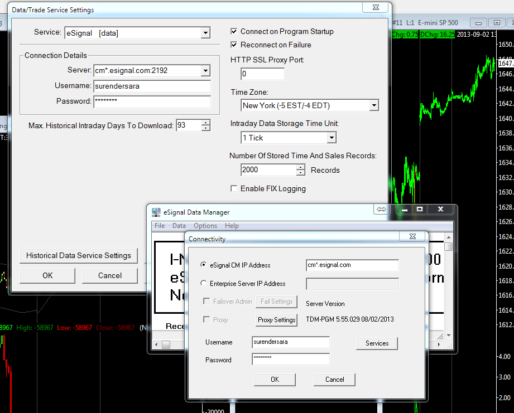Restore the E-mini SP 500 chart window
The width and height of the screenshot is (514, 413).
coord(497,23)
